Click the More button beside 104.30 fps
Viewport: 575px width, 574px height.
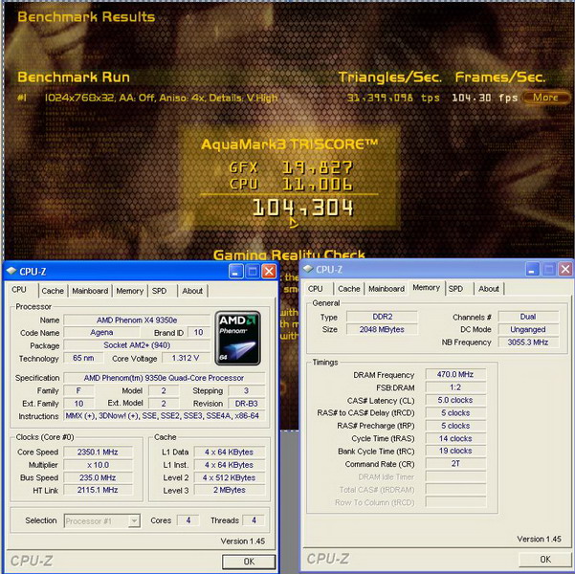(545, 98)
